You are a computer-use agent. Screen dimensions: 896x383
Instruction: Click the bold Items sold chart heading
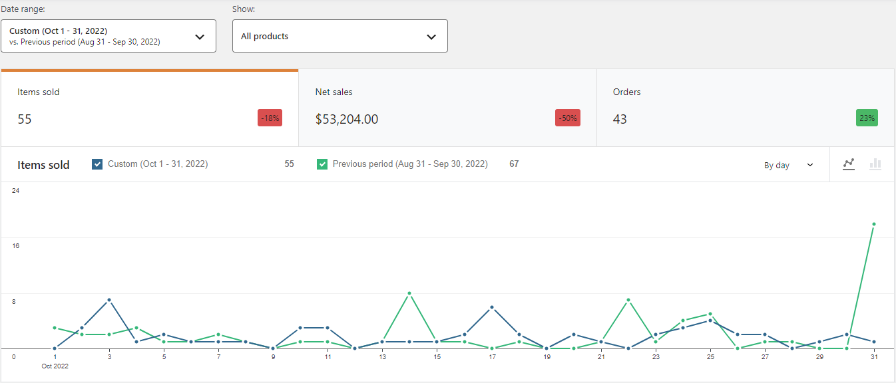click(43, 165)
